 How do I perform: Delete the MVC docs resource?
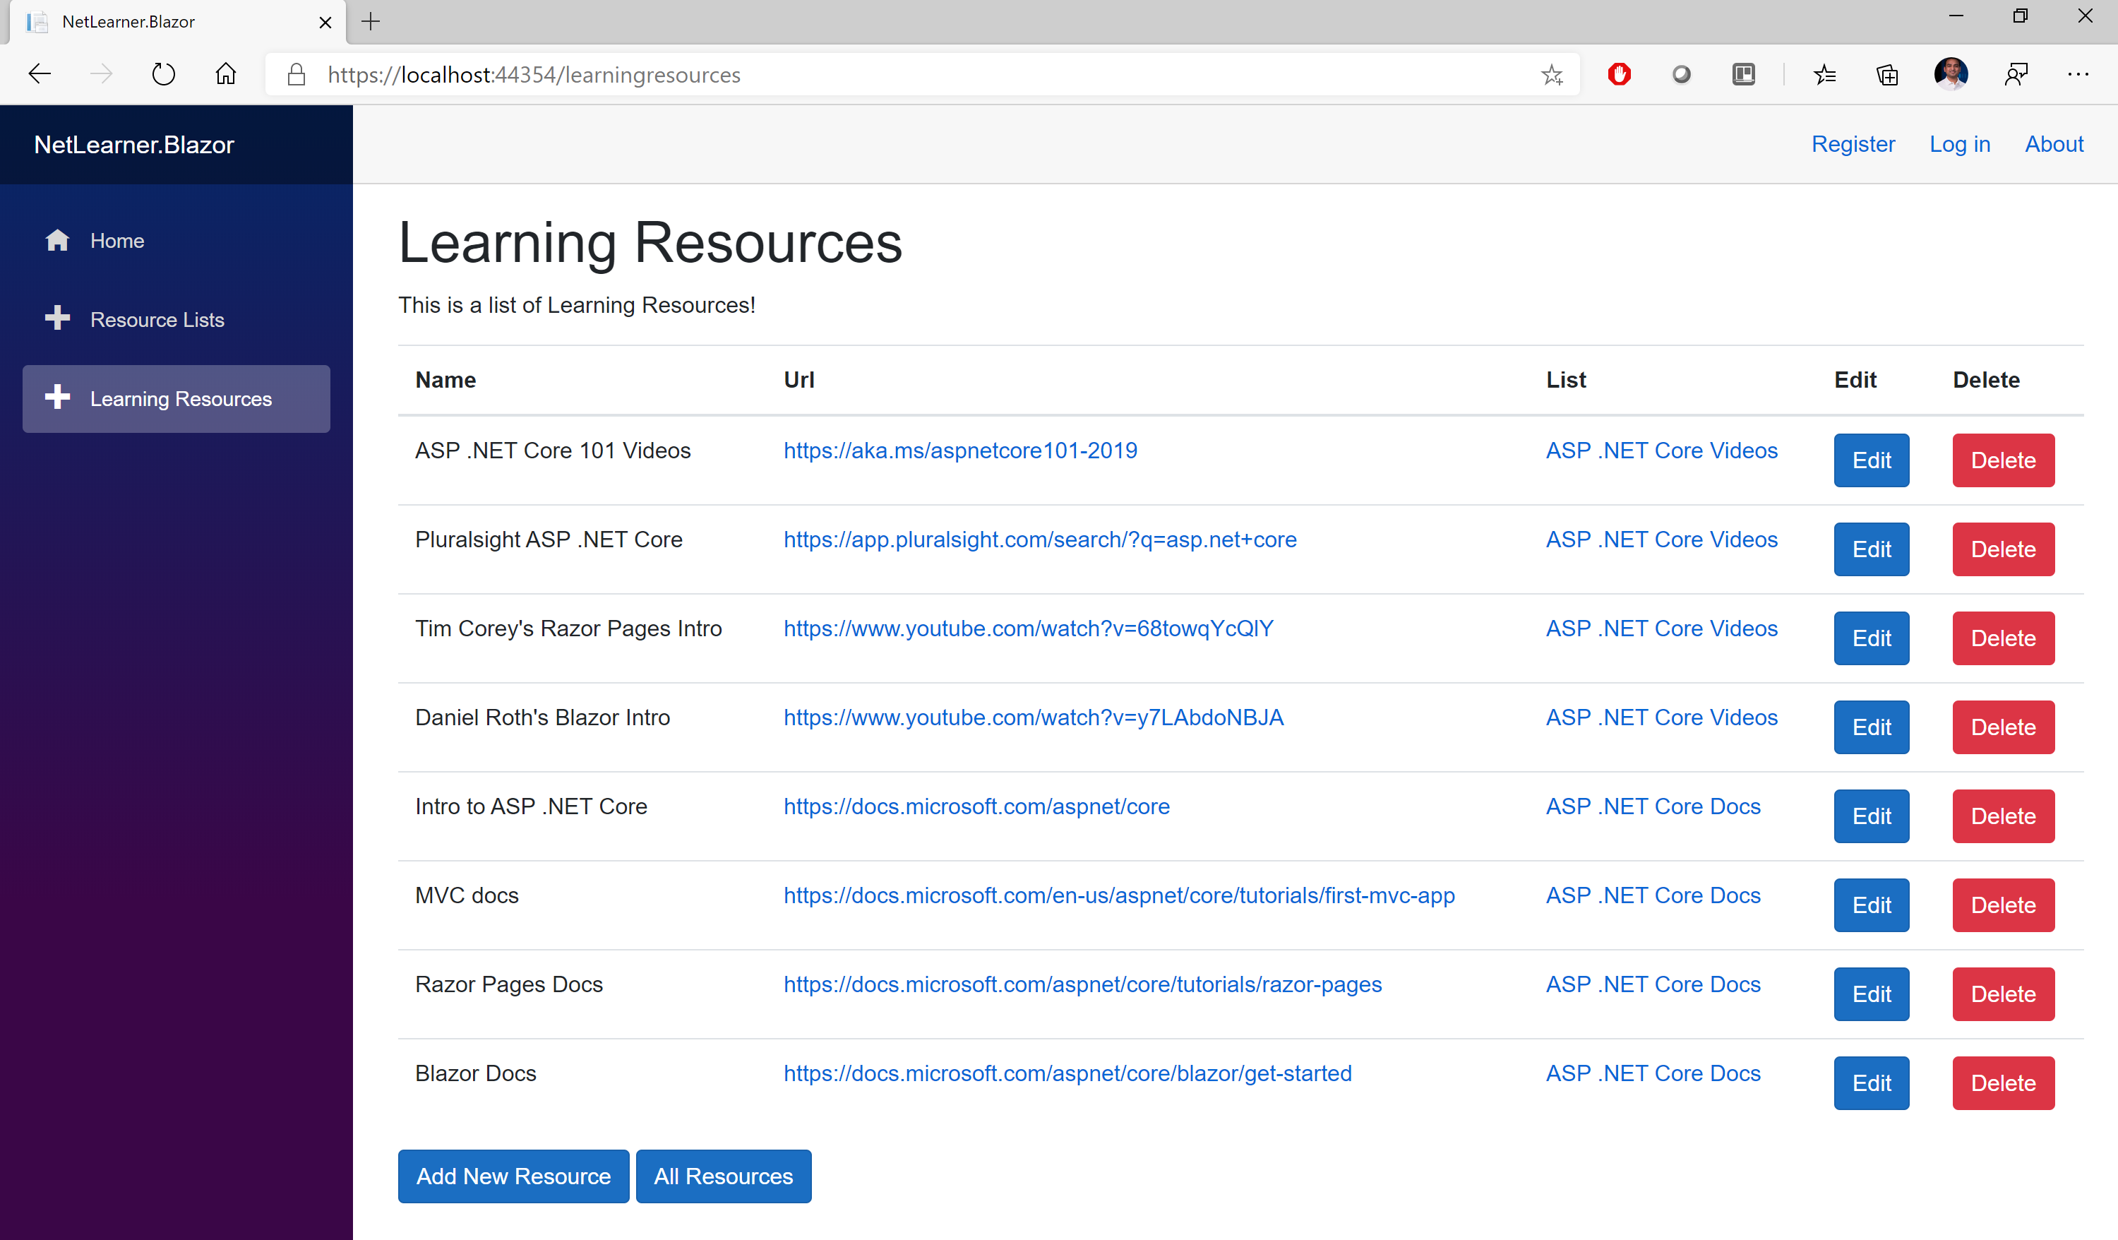coord(2003,905)
